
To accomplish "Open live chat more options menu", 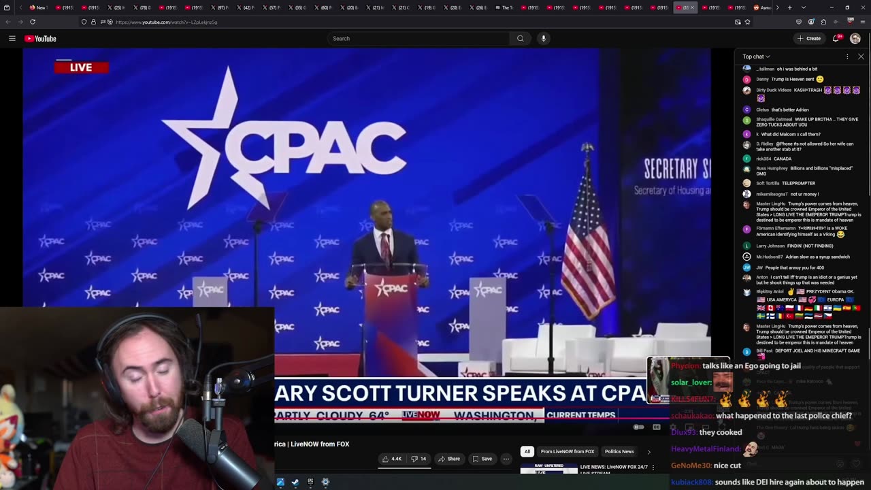I will 847,56.
